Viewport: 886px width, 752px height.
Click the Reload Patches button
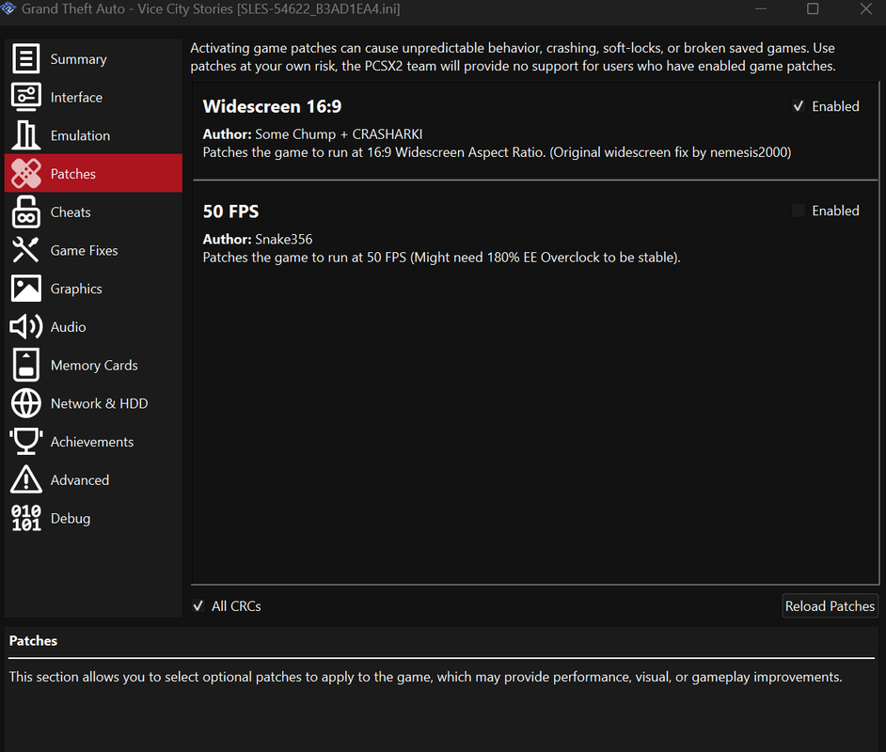tap(830, 605)
